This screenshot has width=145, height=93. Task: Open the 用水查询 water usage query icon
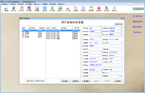[x=37, y=9]
